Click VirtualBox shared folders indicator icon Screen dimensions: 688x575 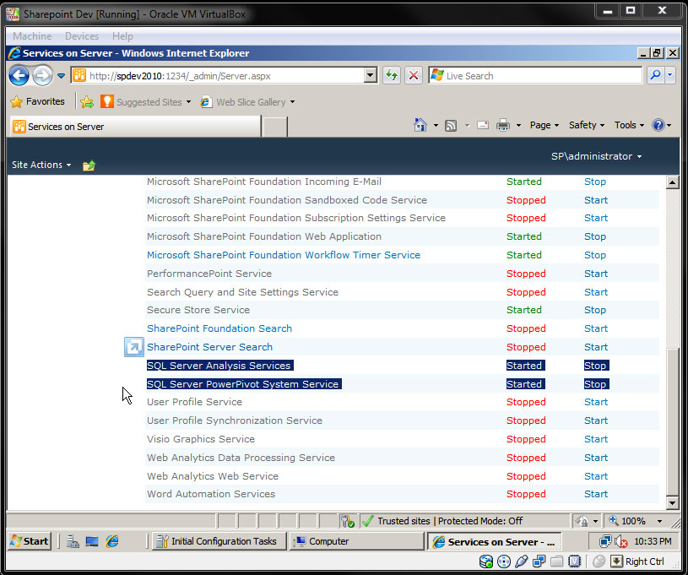pos(556,561)
